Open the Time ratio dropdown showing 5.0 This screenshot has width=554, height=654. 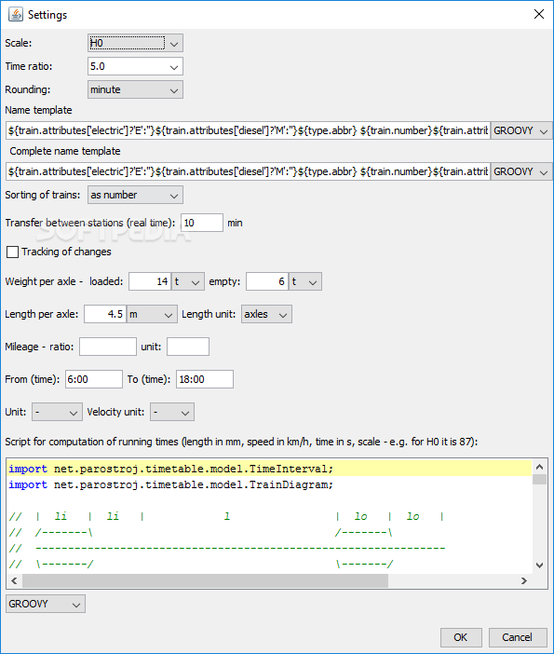click(x=135, y=66)
